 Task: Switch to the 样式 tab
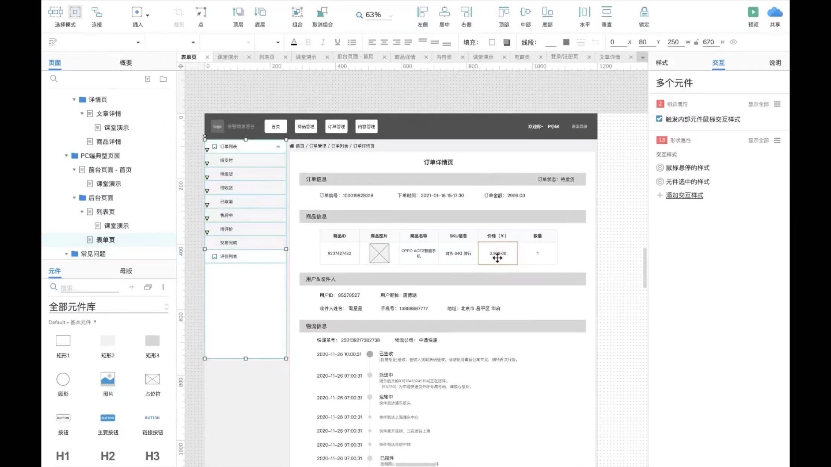662,63
